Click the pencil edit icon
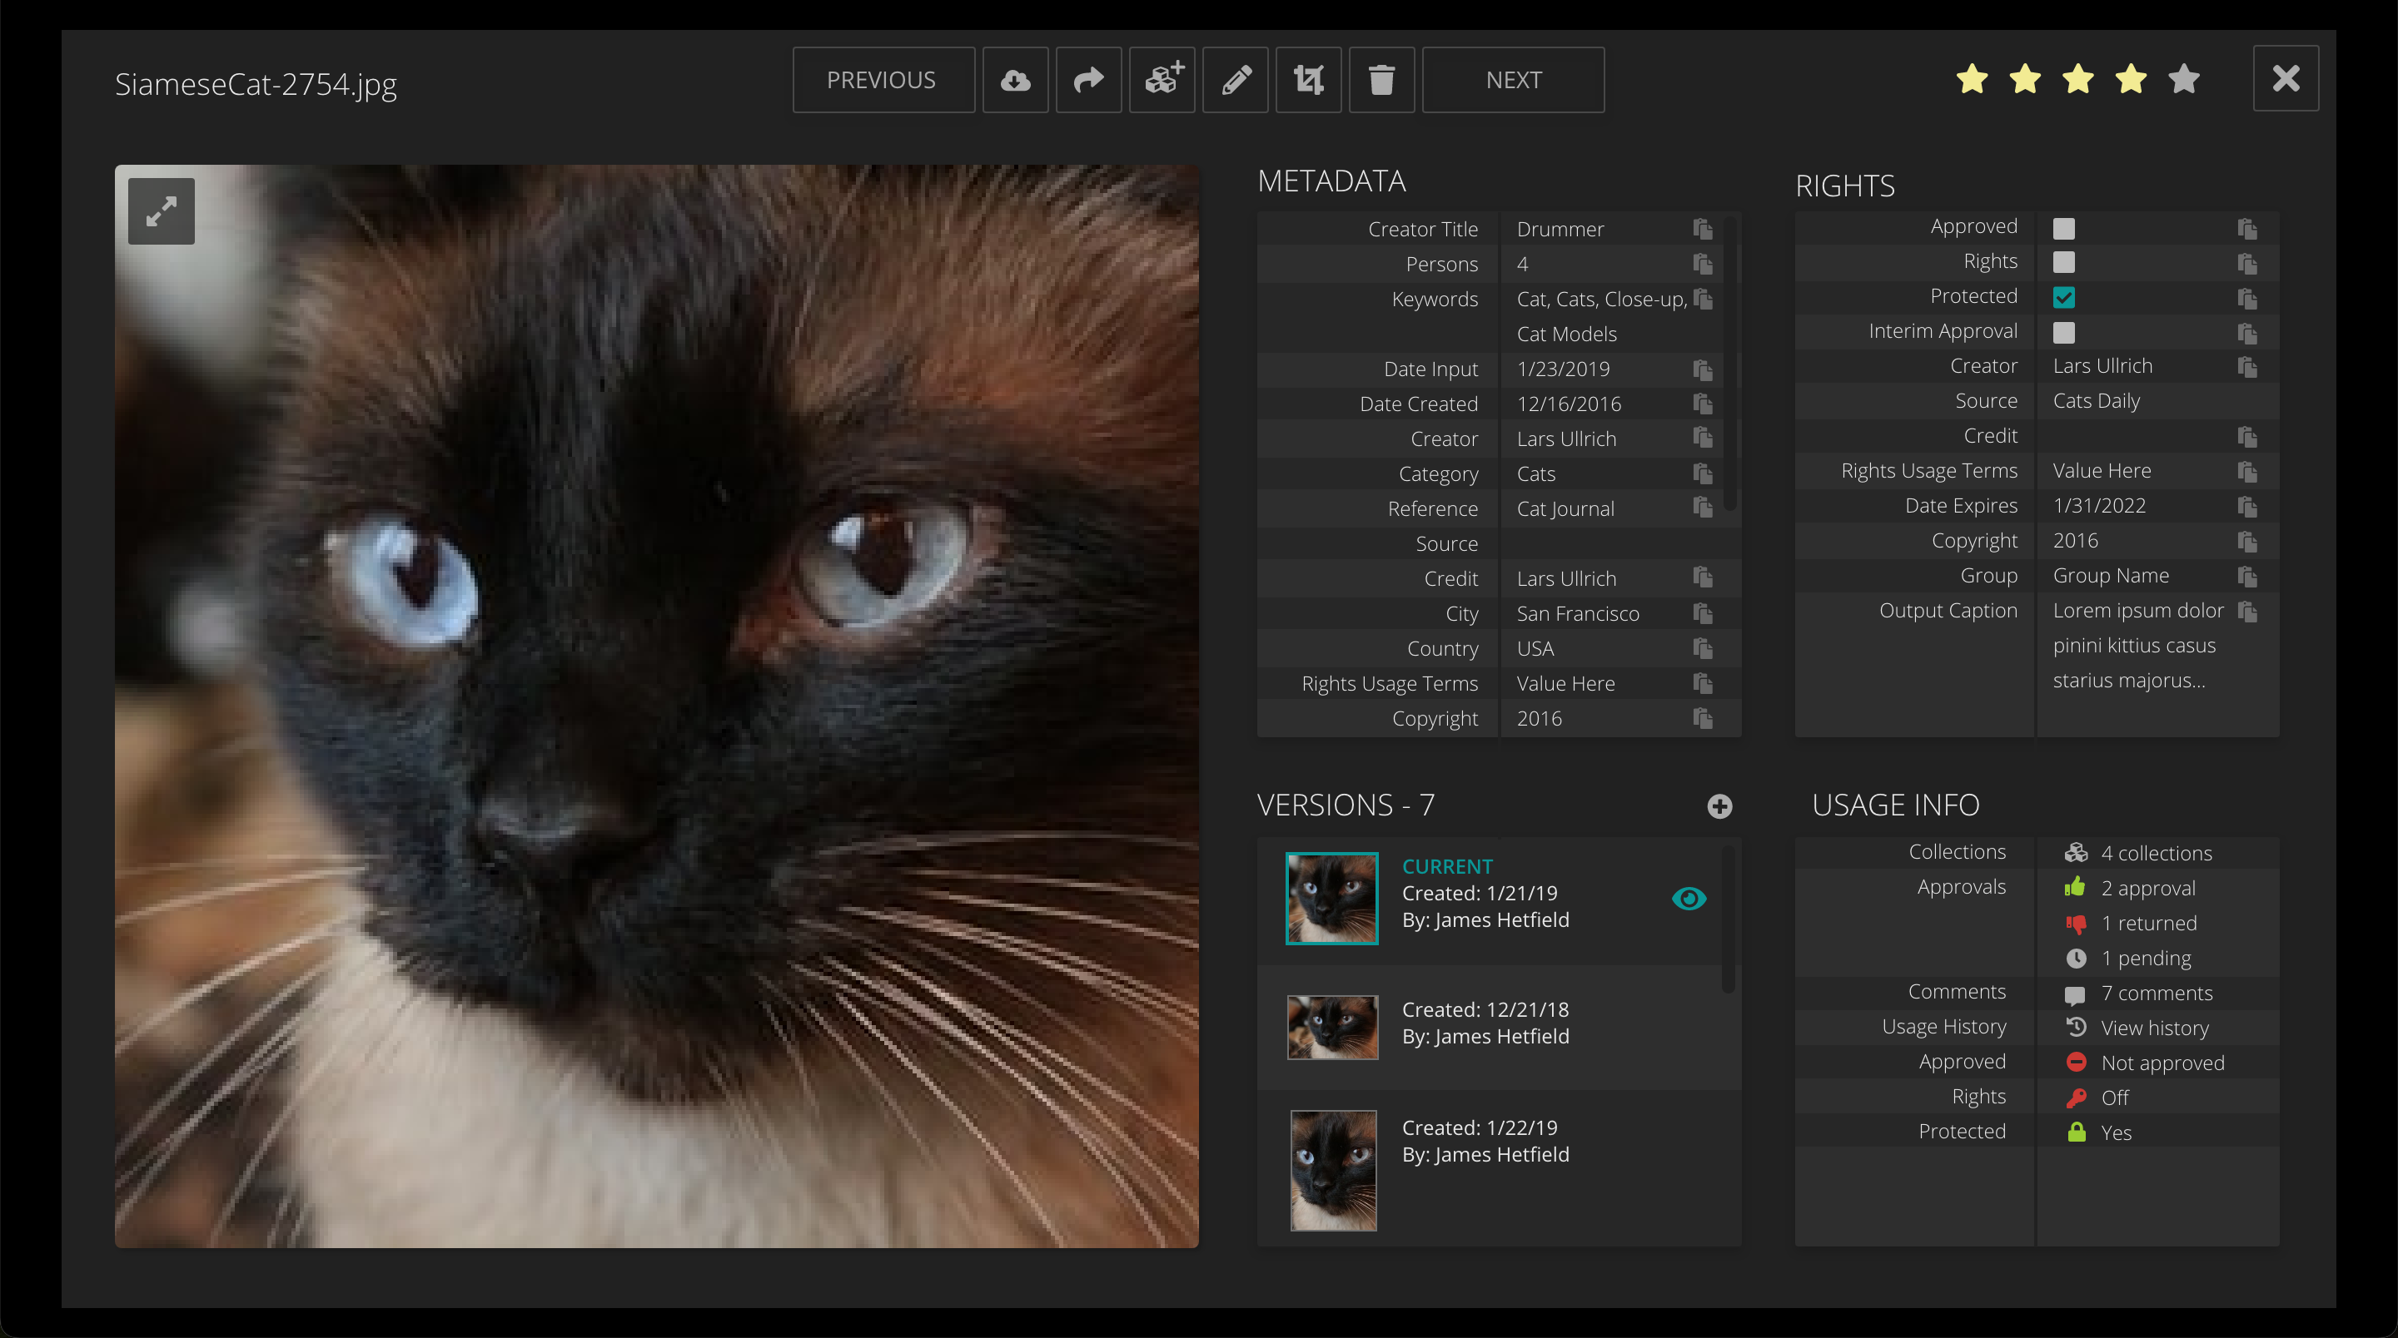2398x1338 pixels. (x=1236, y=80)
